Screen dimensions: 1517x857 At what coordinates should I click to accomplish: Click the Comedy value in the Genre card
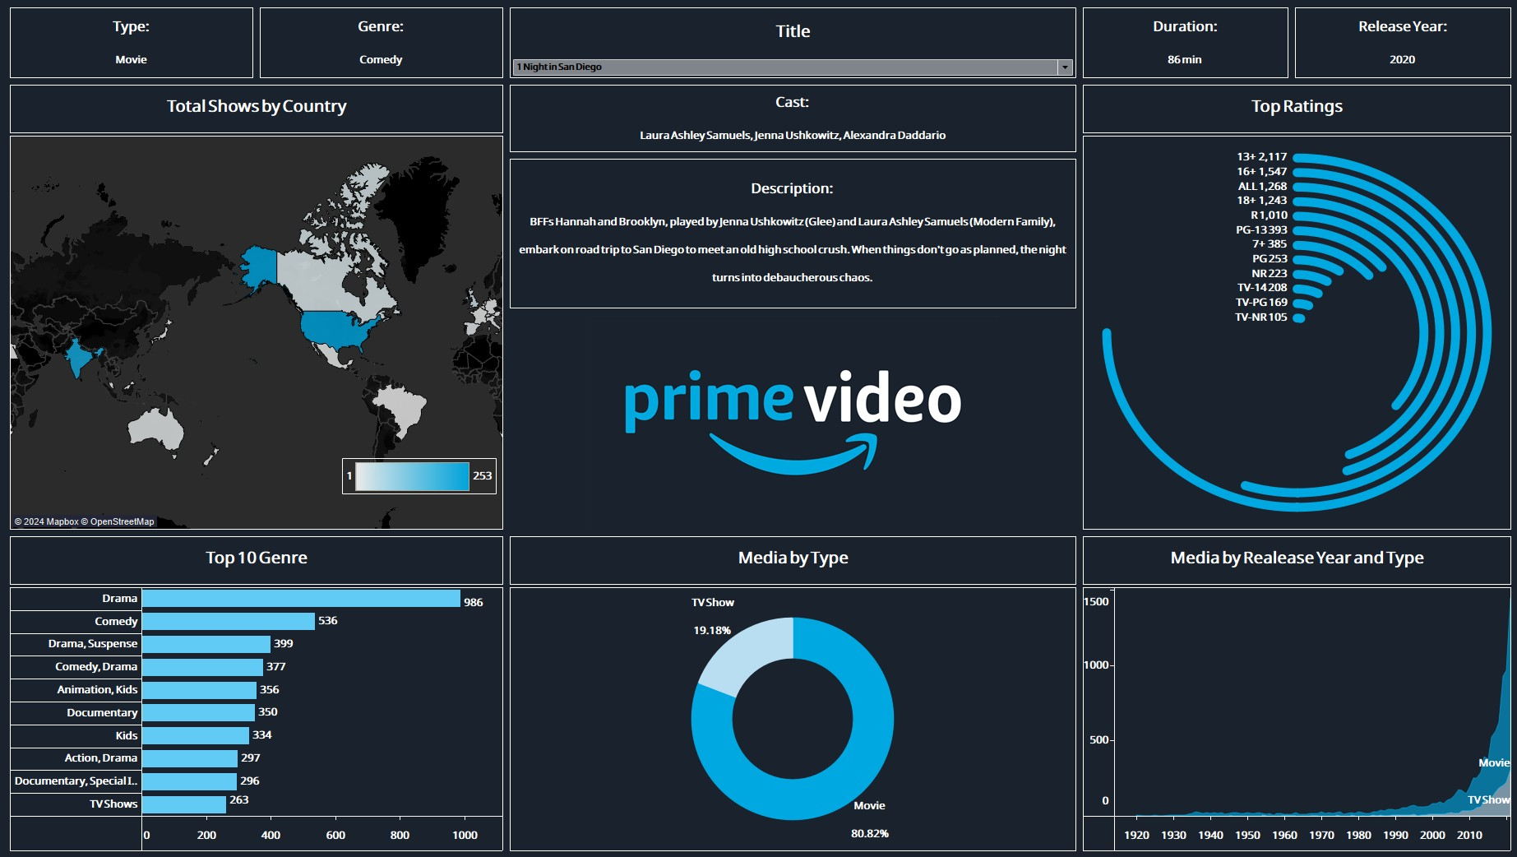click(x=381, y=60)
